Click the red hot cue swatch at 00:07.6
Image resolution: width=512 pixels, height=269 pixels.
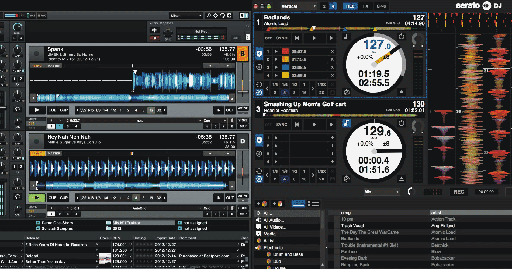click(x=286, y=51)
